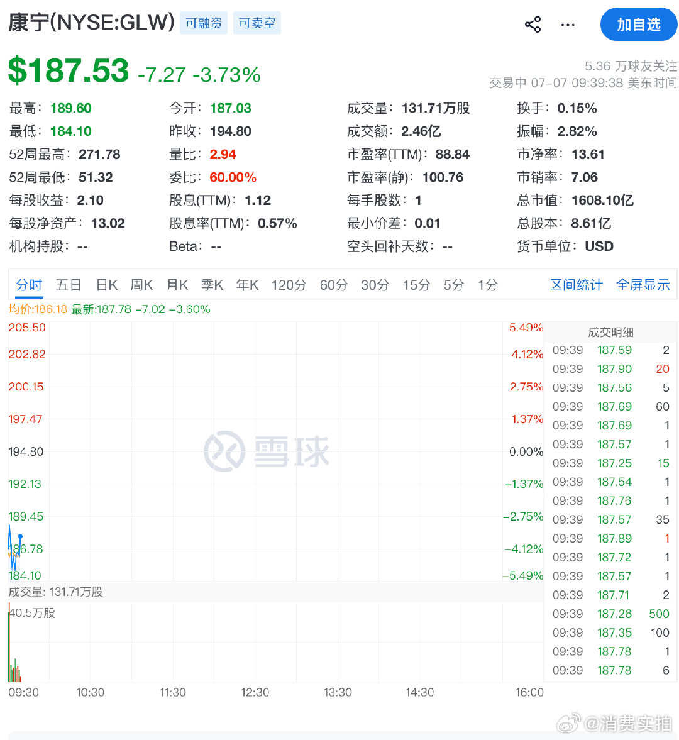Select the 60分 interval tab
679x740 pixels.
pos(334,285)
